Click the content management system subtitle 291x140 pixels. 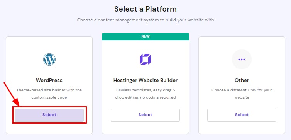pyautogui.click(x=145, y=20)
